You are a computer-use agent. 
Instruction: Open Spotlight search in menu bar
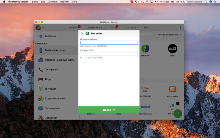click(205, 2)
